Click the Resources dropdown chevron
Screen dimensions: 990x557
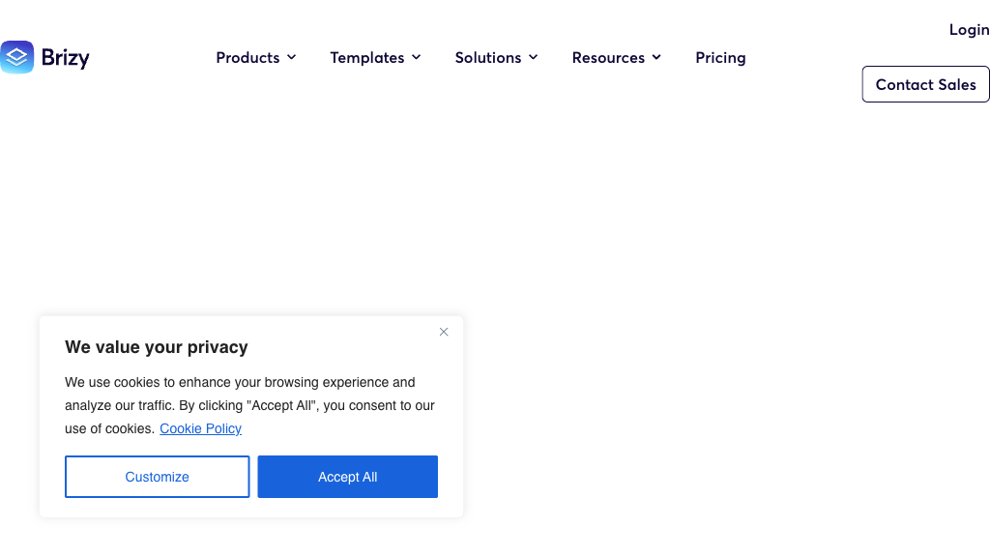[656, 58]
